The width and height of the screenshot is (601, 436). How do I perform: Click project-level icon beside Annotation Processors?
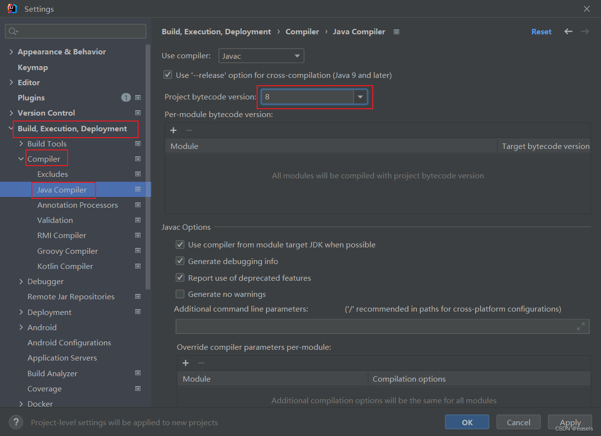click(x=138, y=205)
